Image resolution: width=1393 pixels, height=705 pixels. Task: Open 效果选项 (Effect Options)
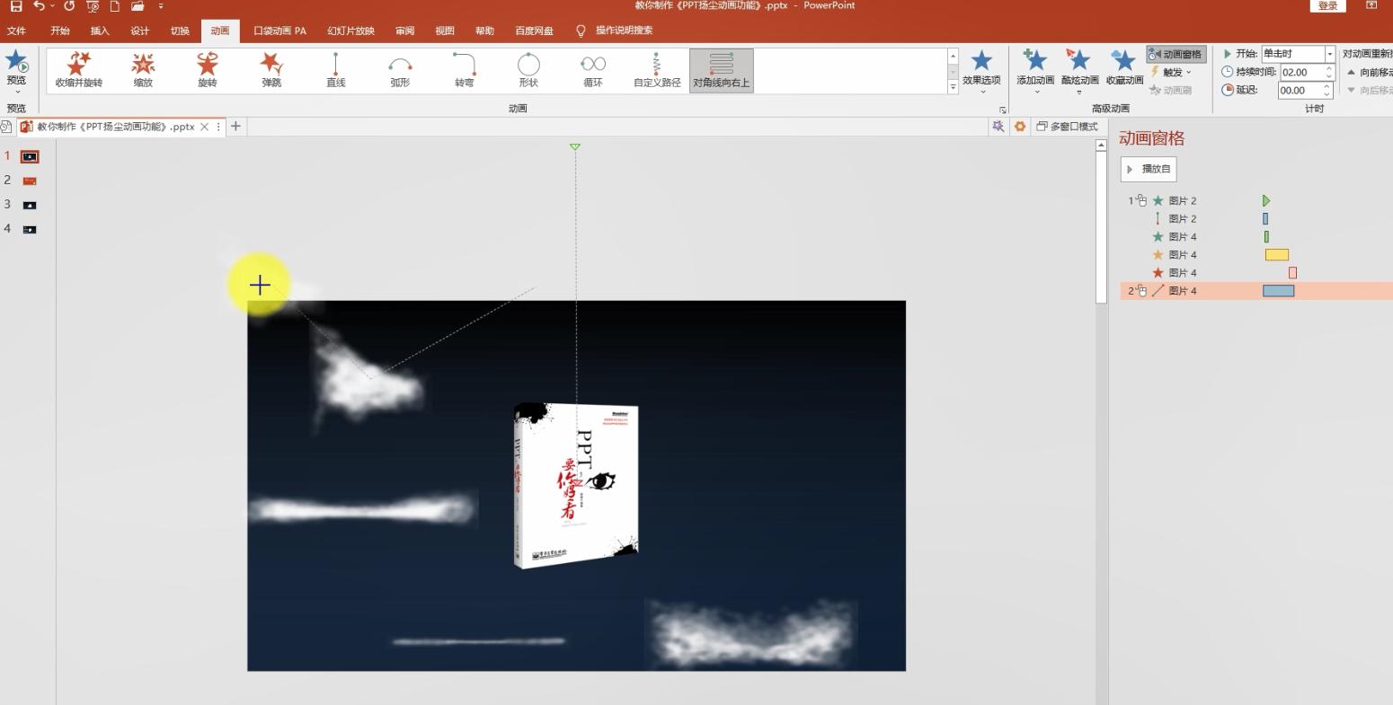click(x=981, y=70)
